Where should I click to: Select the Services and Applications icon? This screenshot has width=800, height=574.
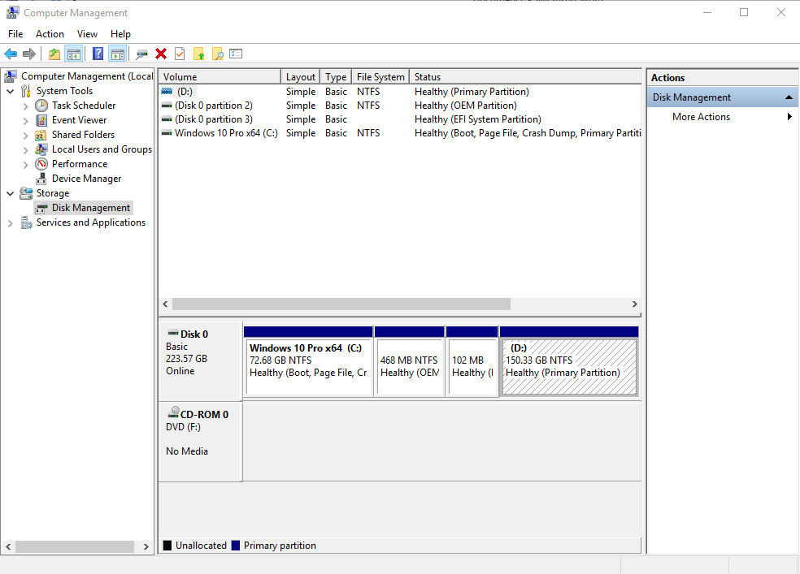click(x=26, y=222)
